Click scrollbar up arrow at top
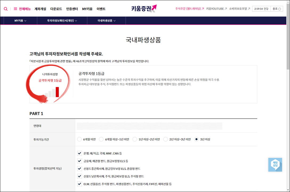Image resolution: width=290 pixels, height=192 pixels. [288, 2]
